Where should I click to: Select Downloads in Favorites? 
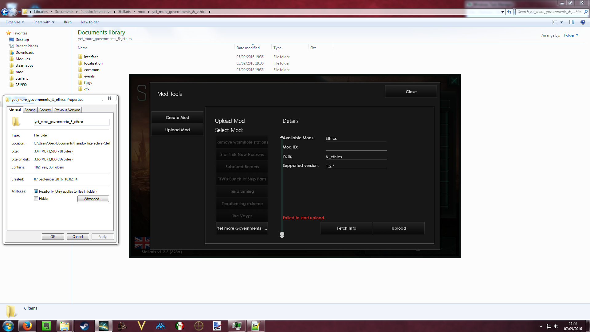[25, 53]
